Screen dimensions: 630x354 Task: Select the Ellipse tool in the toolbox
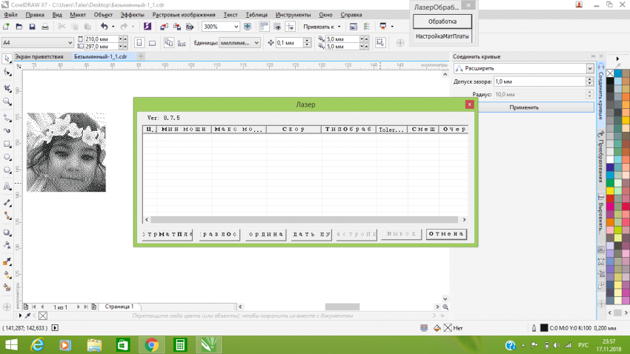click(7, 158)
